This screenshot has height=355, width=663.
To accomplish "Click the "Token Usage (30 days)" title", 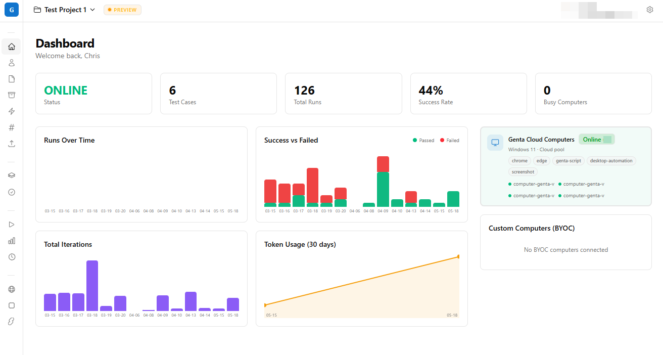I will point(300,244).
